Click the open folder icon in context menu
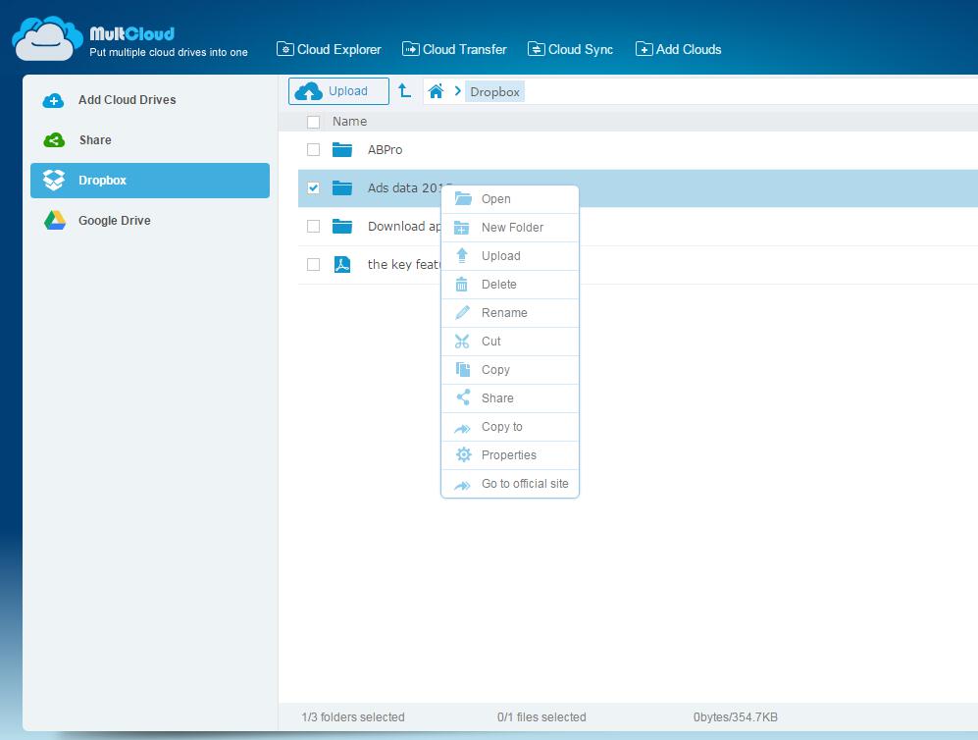This screenshot has height=740, width=978. pos(463,199)
